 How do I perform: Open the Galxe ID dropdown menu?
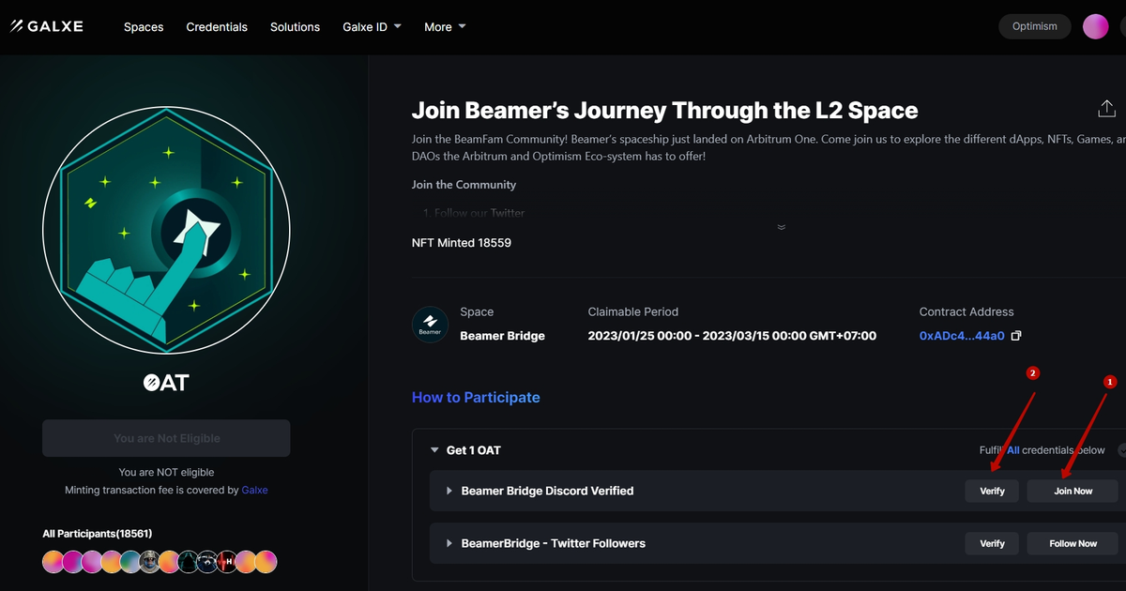(372, 26)
